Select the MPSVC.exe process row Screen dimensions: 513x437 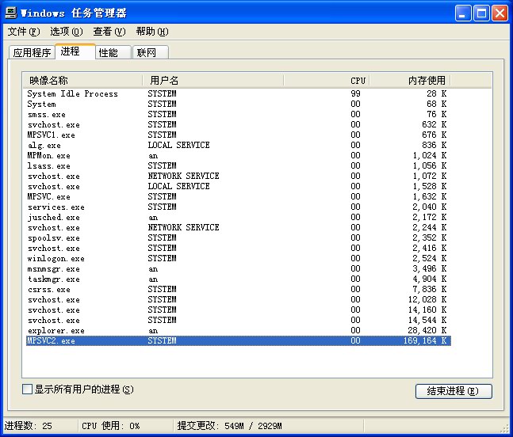(239, 196)
